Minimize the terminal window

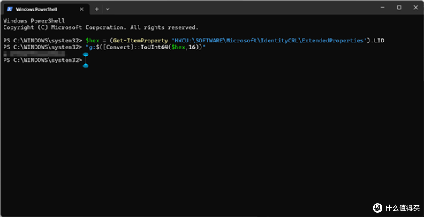point(383,7)
